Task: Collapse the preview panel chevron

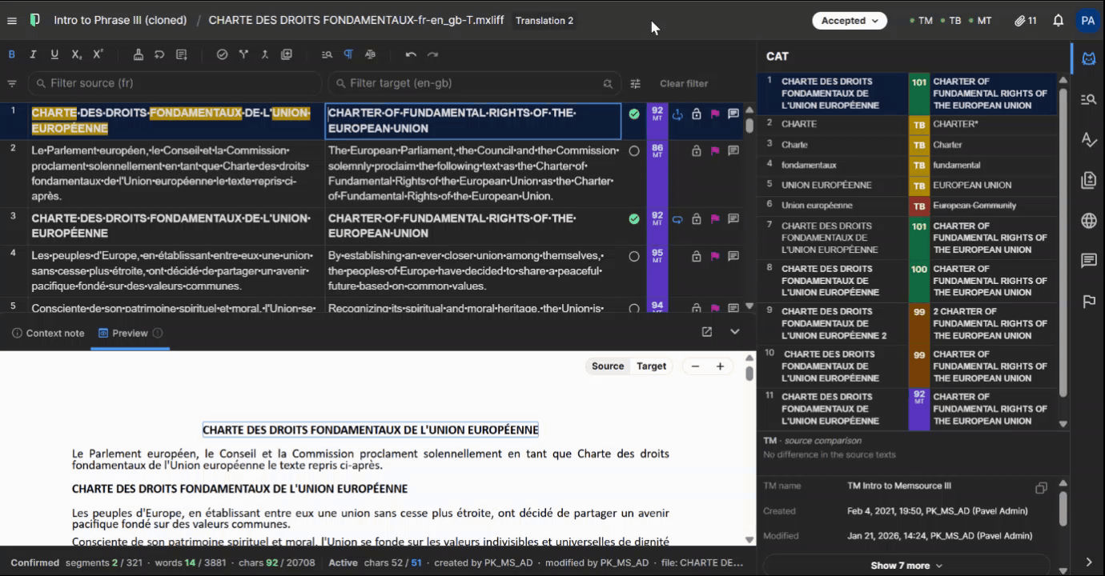Action: (734, 332)
